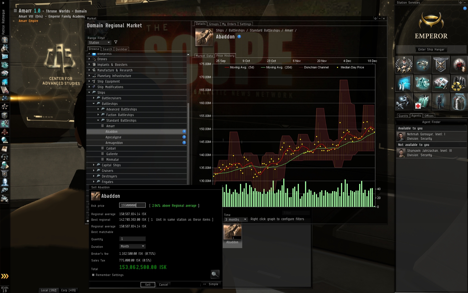Open the market Settings tab
The width and height of the screenshot is (468, 293).
pos(246,24)
